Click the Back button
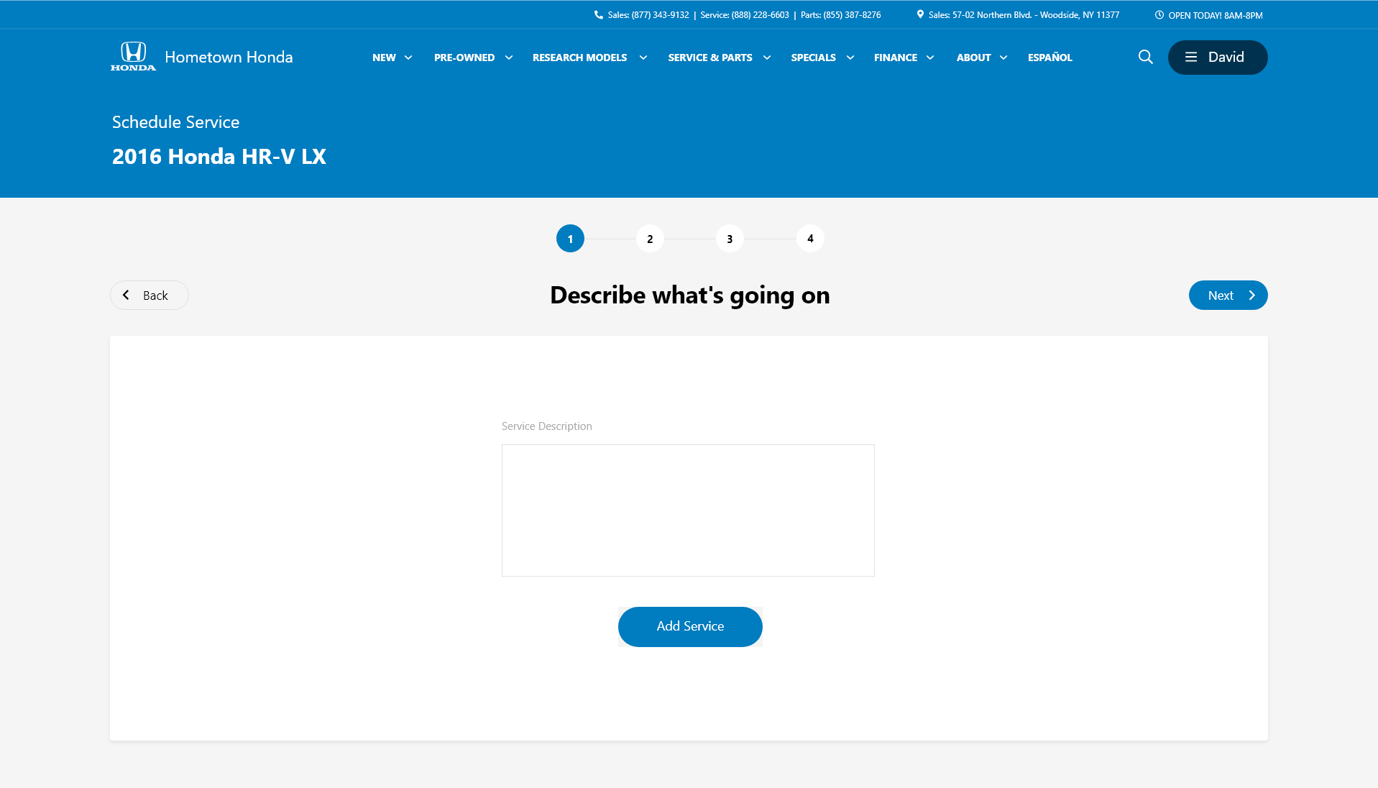The height and width of the screenshot is (788, 1378). pyautogui.click(x=150, y=295)
